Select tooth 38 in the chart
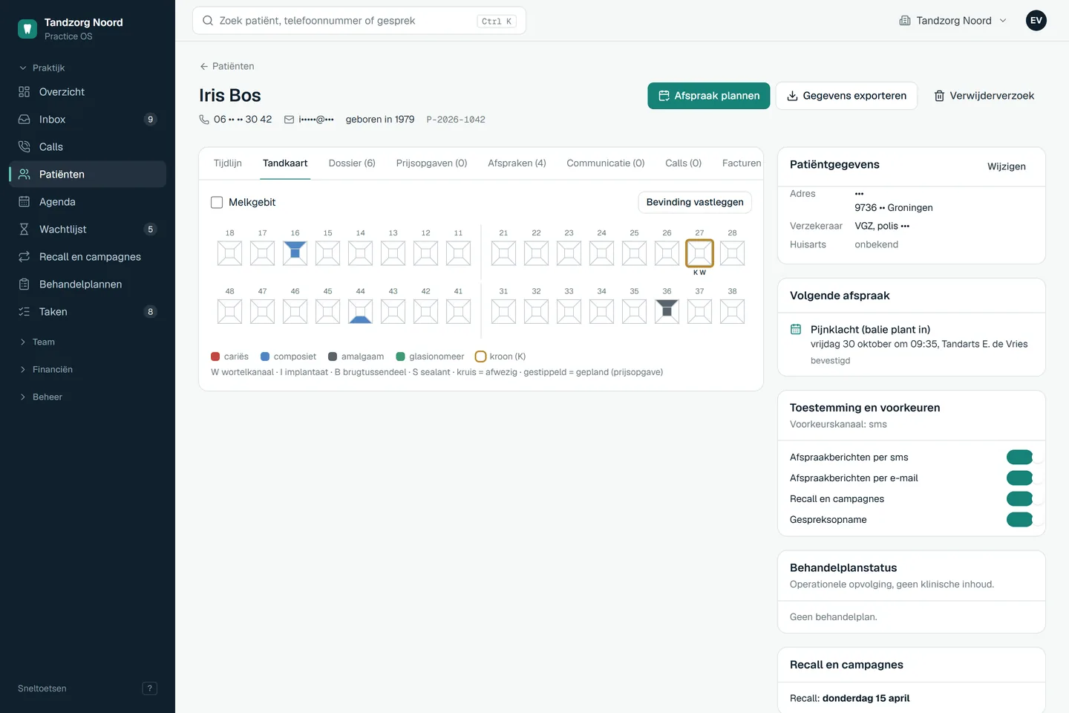Image resolution: width=1069 pixels, height=713 pixels. pos(732,311)
